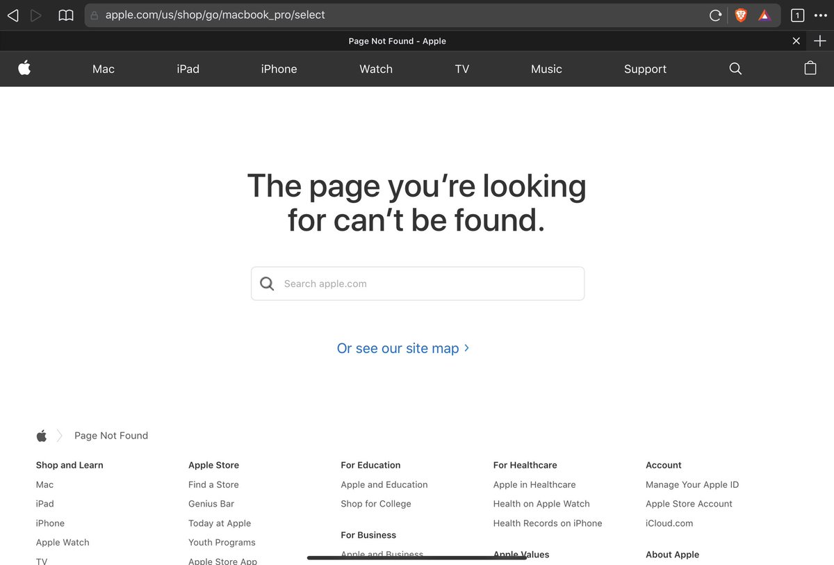Click the Account heading
The image size is (834, 565).
tap(664, 465)
